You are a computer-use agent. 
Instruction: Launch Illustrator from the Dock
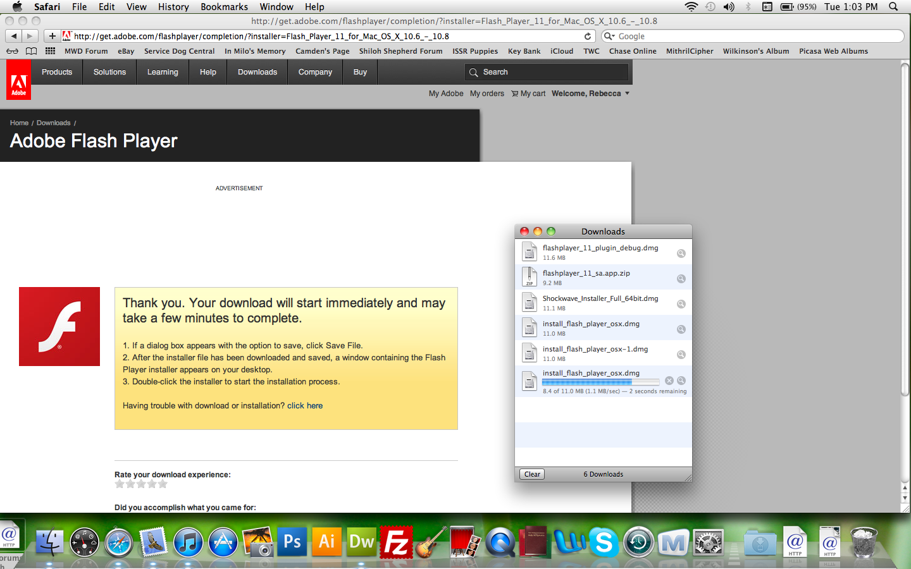coord(327,542)
